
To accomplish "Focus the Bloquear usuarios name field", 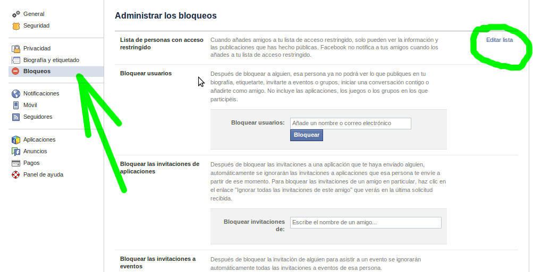I will (350, 124).
